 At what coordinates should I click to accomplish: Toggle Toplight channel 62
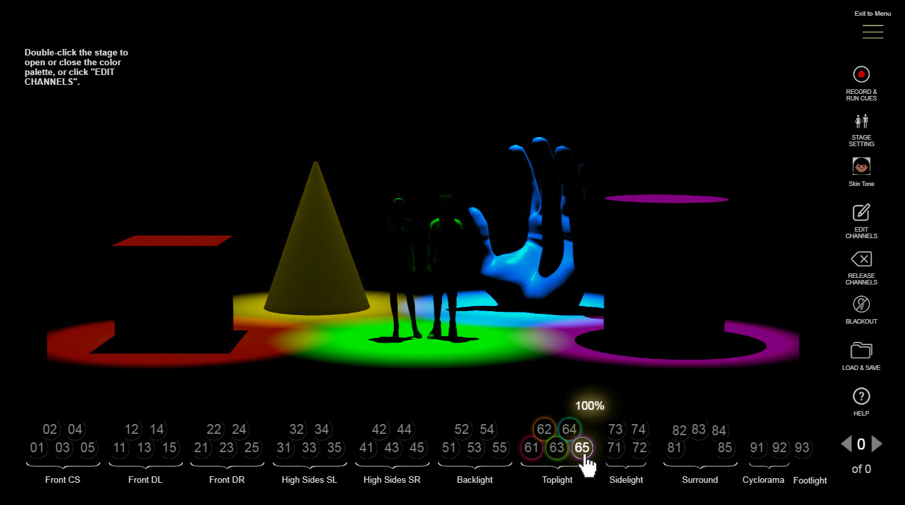(544, 429)
